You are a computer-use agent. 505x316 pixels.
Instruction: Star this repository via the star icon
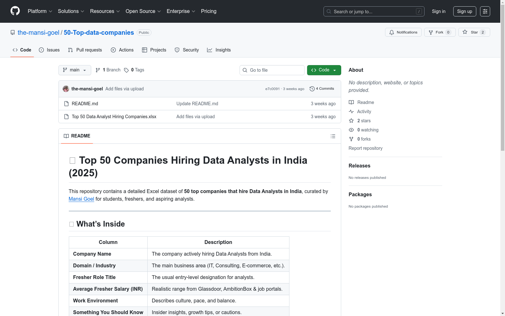click(465, 32)
